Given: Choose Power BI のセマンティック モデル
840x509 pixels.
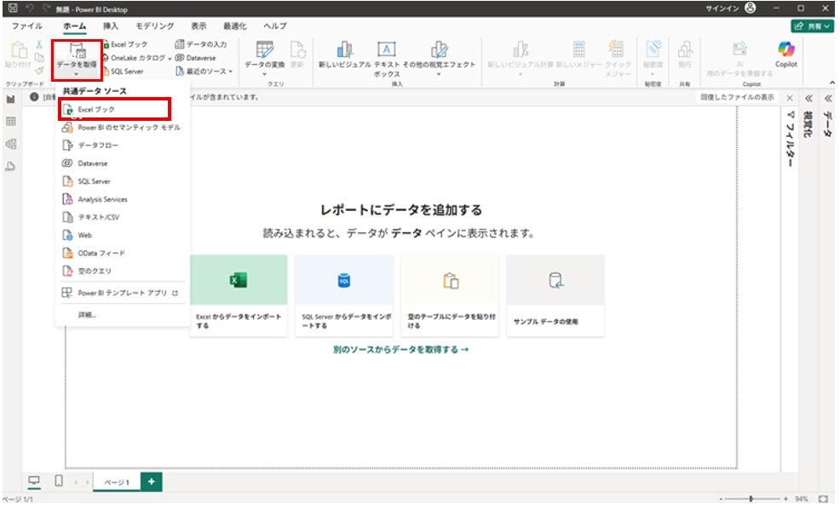Looking at the screenshot, I should 122,128.
